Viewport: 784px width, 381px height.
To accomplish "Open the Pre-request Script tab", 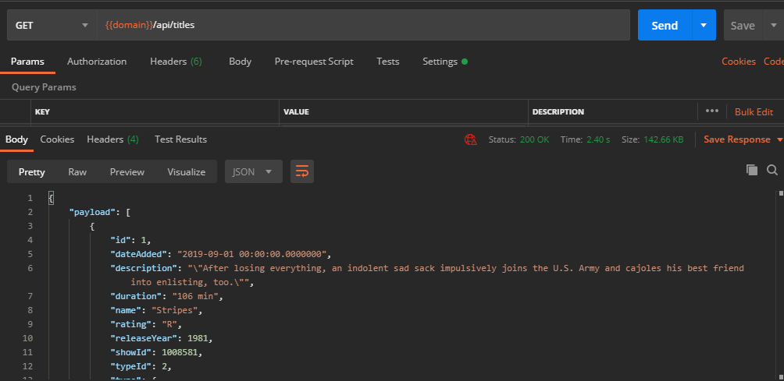I will click(314, 62).
